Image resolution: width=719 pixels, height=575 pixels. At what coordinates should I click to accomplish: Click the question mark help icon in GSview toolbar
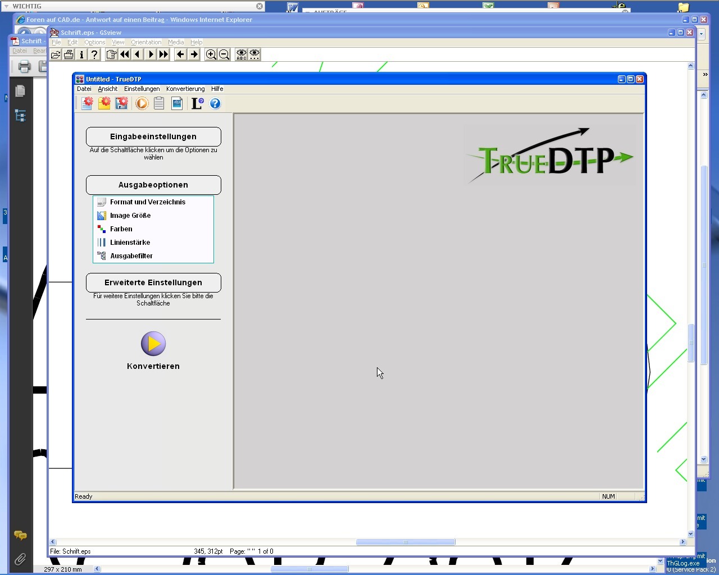[x=94, y=54]
